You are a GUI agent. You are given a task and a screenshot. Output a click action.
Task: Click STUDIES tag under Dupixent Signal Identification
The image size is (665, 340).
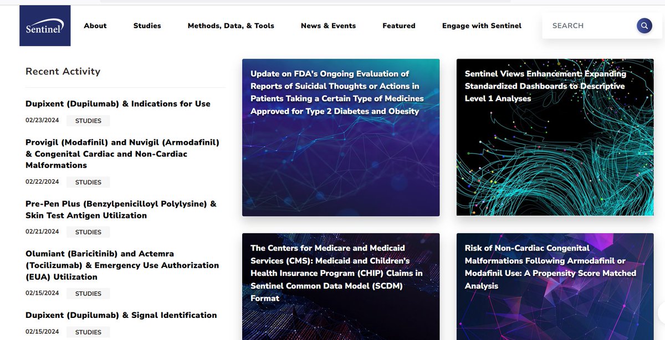coord(88,332)
